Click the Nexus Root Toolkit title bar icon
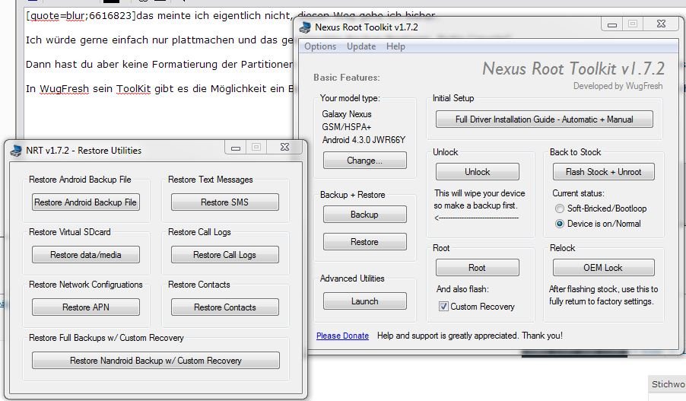The height and width of the screenshot is (401, 686). pos(305,27)
